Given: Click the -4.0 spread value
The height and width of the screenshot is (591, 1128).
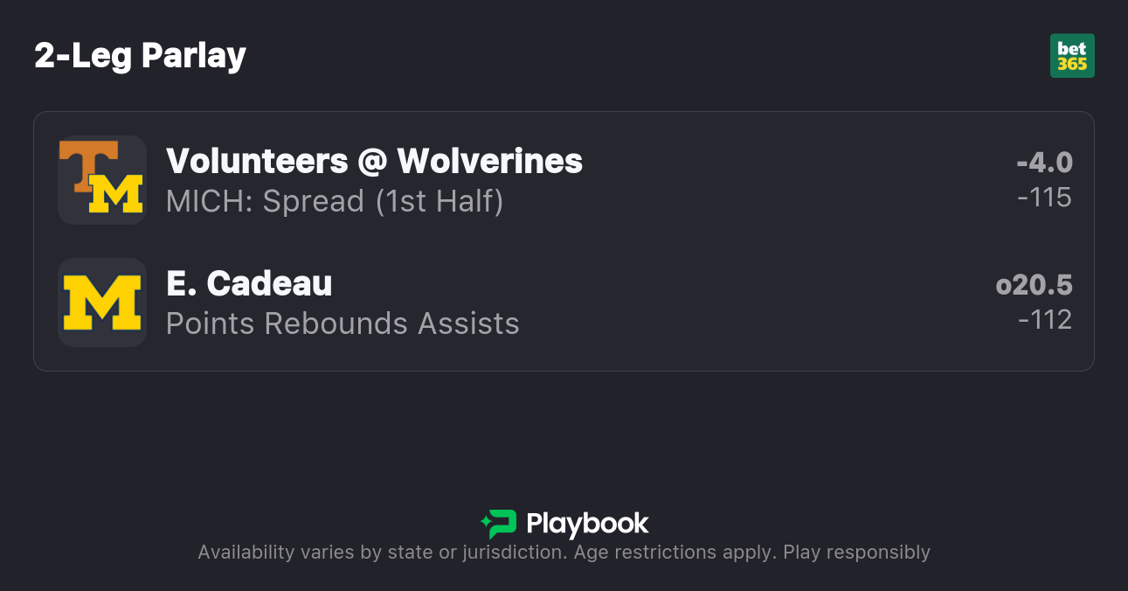Looking at the screenshot, I should coord(1044,163).
